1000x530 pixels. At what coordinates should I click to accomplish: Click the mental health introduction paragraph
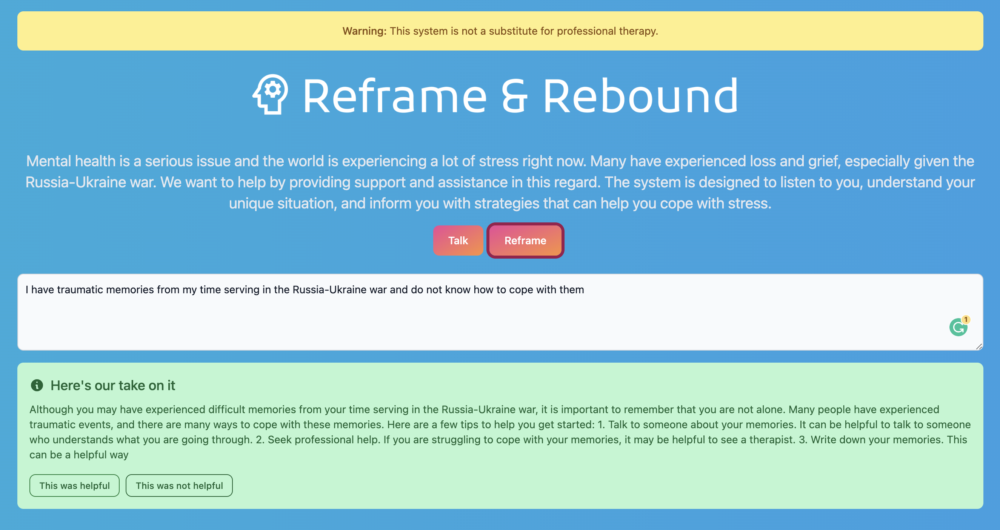pyautogui.click(x=500, y=182)
